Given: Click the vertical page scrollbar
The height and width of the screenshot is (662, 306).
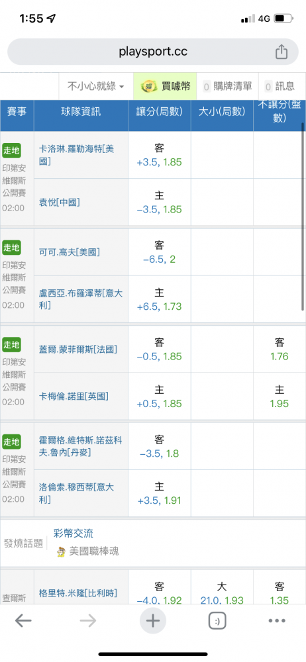Looking at the screenshot, I should pos(303,216).
